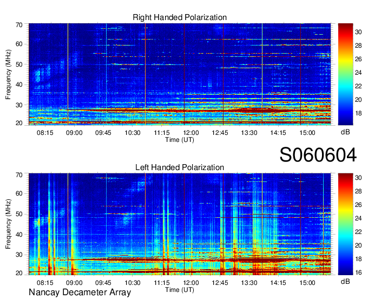Viewport: 368px width, 299px height.
Task: Click the "dB" label under Right Handed color bar
Action: (x=345, y=132)
